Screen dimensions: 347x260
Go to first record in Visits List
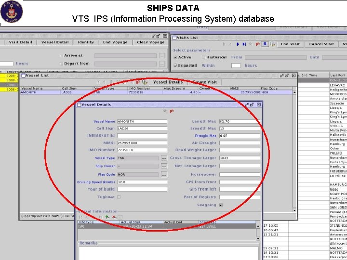(x=225, y=44)
